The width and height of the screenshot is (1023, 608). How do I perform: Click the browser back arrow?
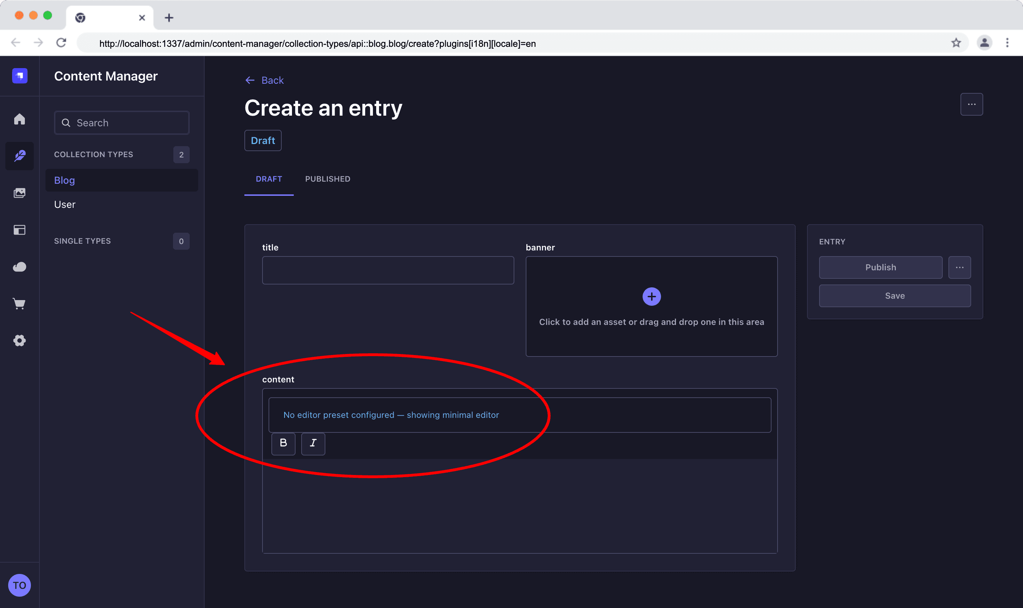(16, 43)
